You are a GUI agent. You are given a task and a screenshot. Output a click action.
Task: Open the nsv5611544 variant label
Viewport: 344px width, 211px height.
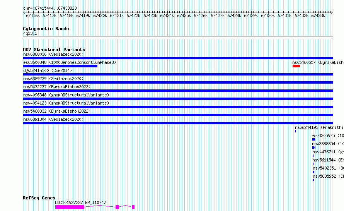coord(328,160)
